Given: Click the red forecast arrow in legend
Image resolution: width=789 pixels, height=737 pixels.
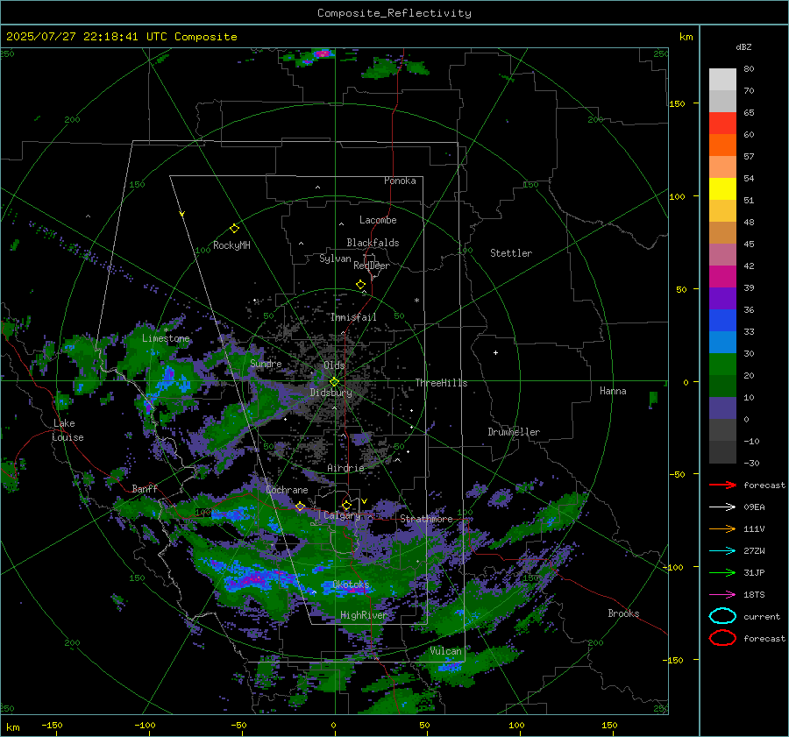Looking at the screenshot, I should [722, 485].
